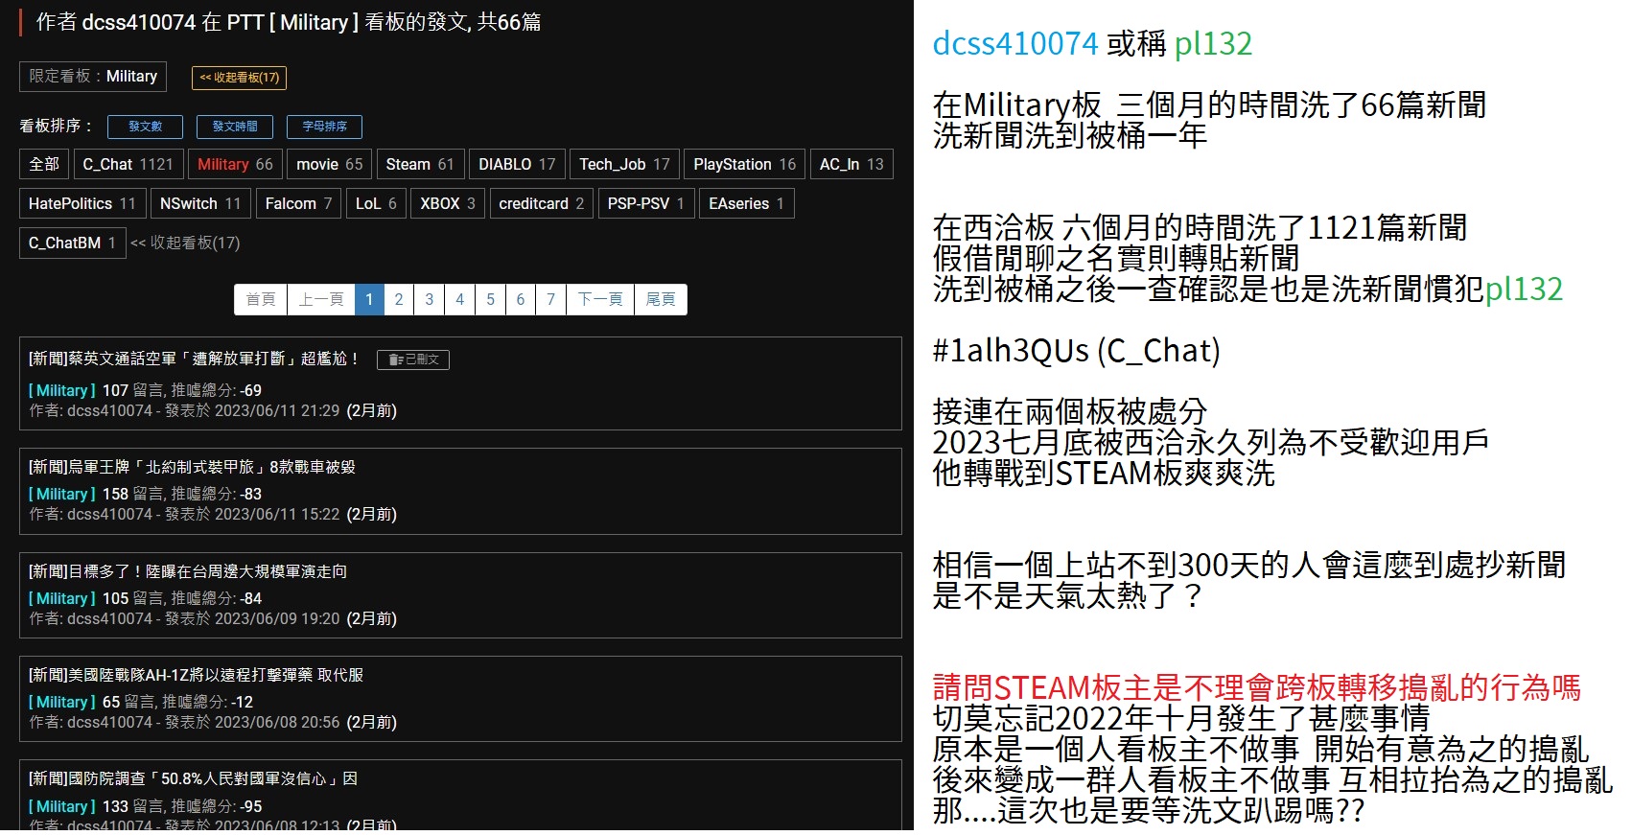Viewport: 1632px width, 835px height.
Task: Select the HatePolitics 11 board tab
Action: pyautogui.click(x=82, y=203)
